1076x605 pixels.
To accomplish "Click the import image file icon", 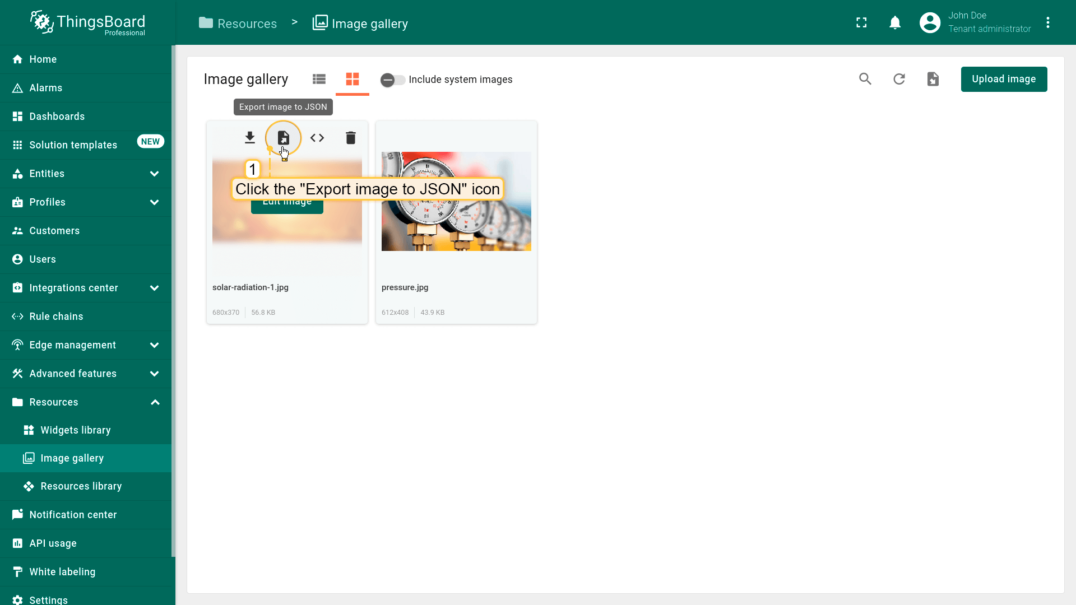I will pyautogui.click(x=933, y=79).
